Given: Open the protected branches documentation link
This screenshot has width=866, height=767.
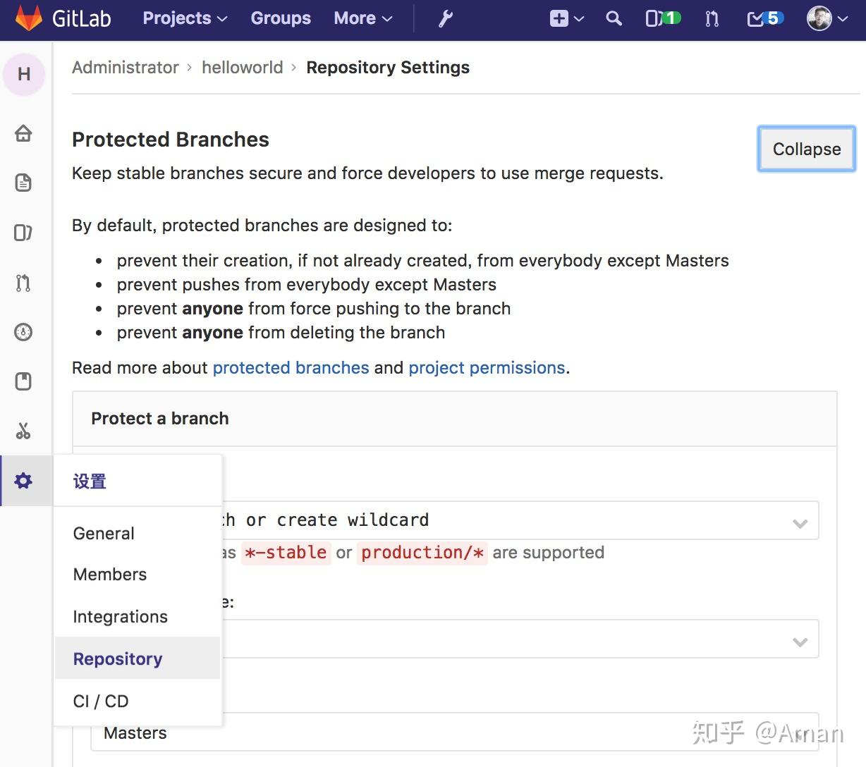Looking at the screenshot, I should pos(291,367).
